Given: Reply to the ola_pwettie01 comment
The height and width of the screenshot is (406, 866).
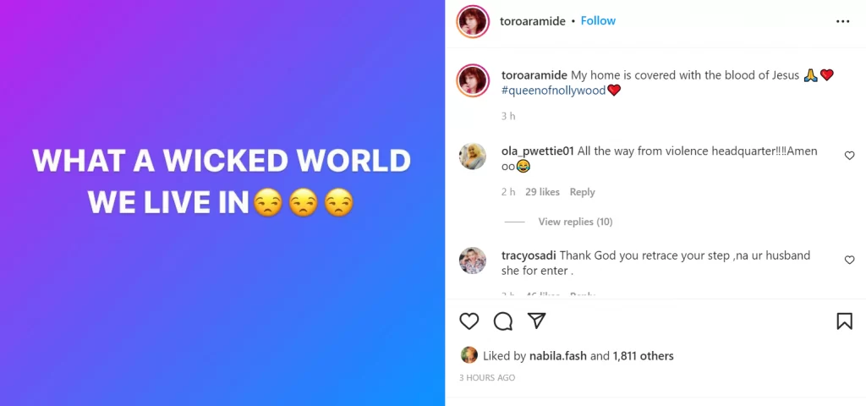Looking at the screenshot, I should pyautogui.click(x=582, y=192).
